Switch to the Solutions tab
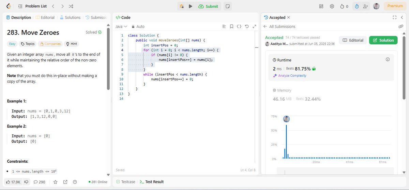 pos(70,17)
